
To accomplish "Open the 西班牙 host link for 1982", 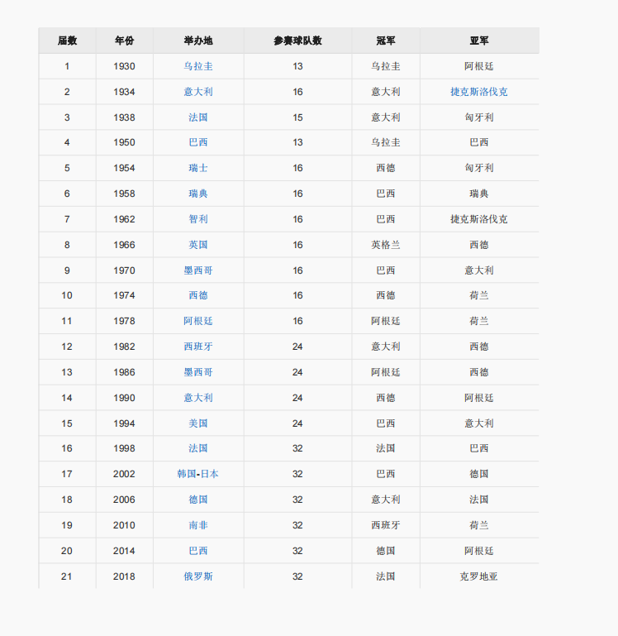I will 198,347.
